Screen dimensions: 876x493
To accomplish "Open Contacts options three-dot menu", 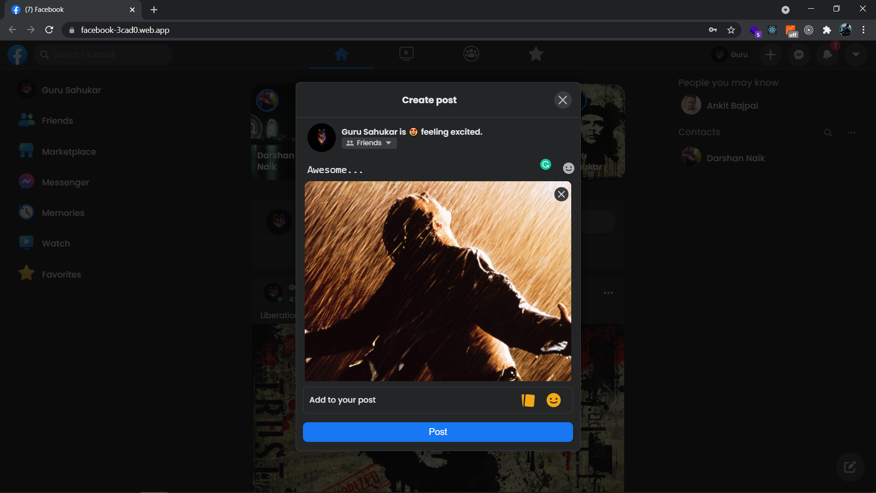I will pyautogui.click(x=851, y=132).
